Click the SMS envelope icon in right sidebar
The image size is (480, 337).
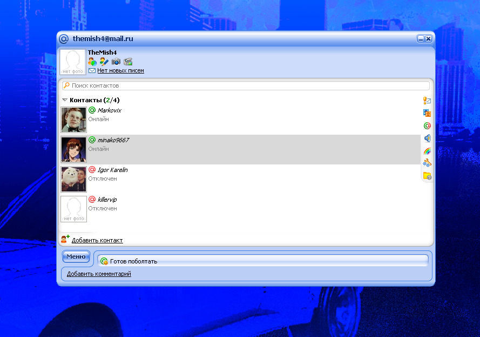(427, 100)
